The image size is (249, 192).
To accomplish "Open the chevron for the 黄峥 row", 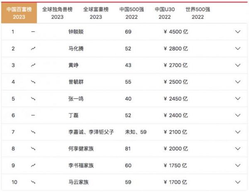I will (238, 65).
